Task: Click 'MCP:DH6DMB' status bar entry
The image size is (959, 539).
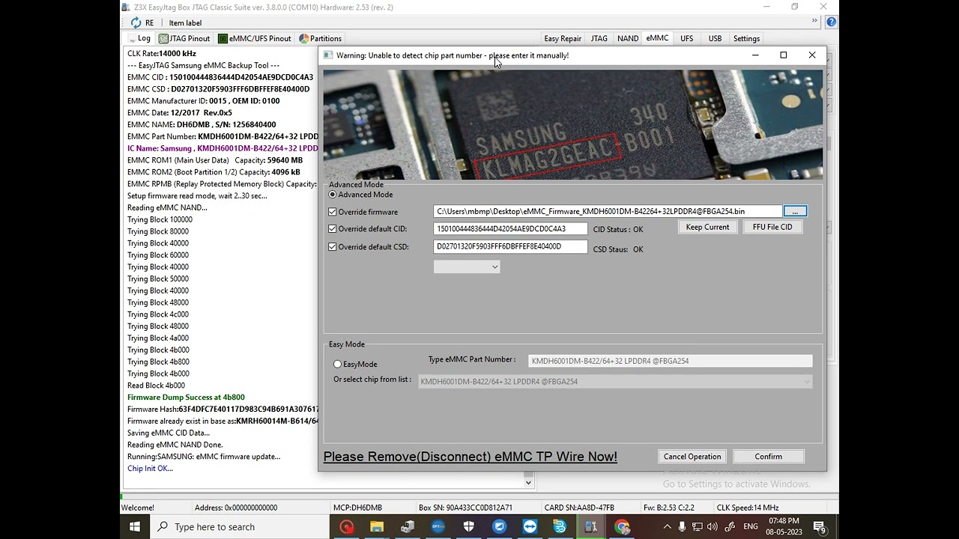Action: click(357, 508)
